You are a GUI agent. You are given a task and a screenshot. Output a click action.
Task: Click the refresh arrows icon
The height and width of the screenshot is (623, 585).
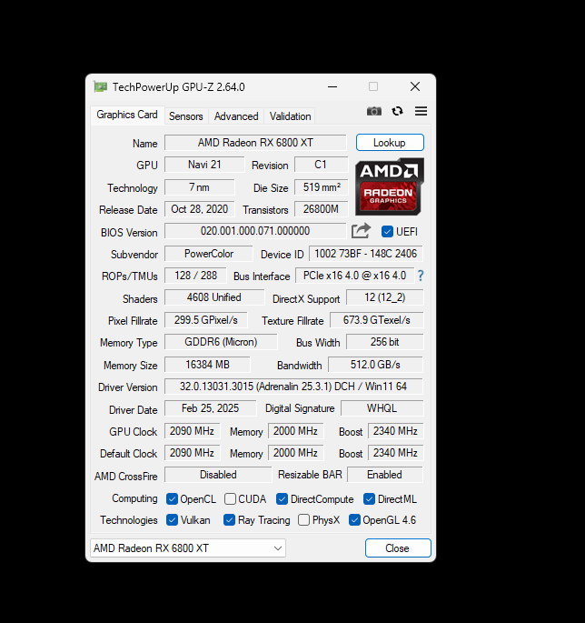pos(397,111)
